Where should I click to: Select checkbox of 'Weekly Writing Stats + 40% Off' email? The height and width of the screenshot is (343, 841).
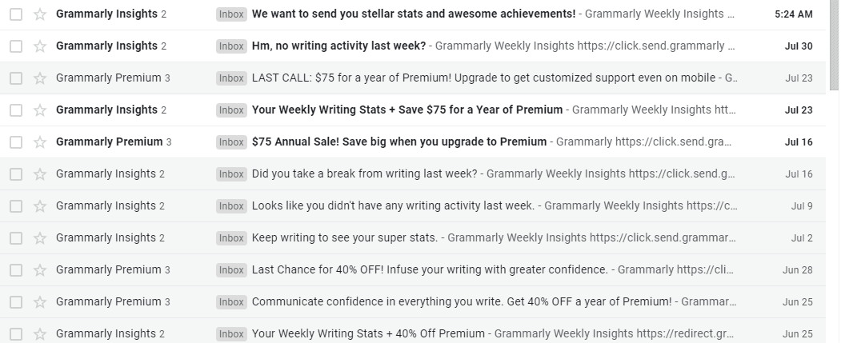[x=16, y=334]
